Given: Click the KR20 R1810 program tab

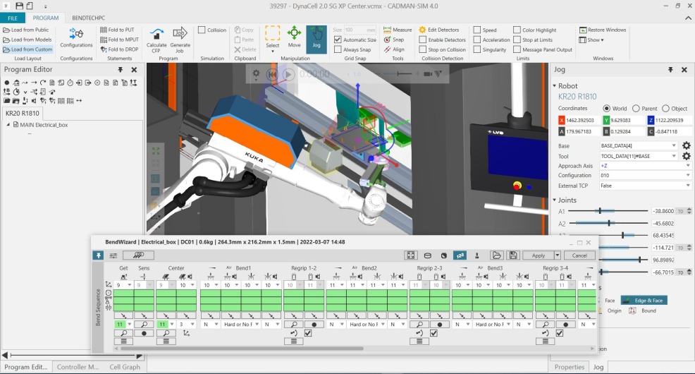Looking at the screenshot, I should 22,113.
